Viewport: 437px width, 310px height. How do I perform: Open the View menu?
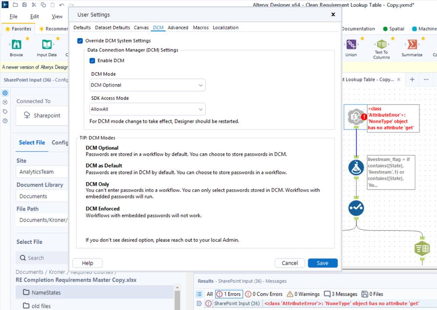click(57, 17)
